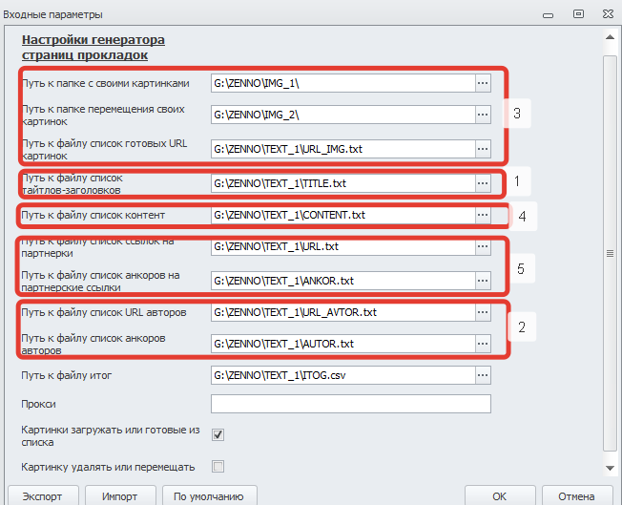Reset settings with 'По умолчанию' button
This screenshot has height=505, width=622.
(x=209, y=496)
